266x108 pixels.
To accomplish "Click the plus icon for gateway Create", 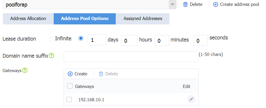I will [70, 74].
